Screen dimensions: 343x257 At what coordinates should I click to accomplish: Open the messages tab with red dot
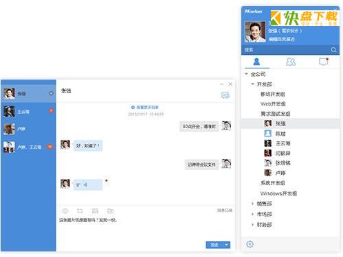click(x=324, y=62)
